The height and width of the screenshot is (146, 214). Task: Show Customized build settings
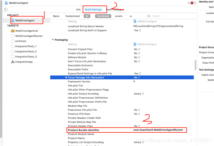[72, 16]
